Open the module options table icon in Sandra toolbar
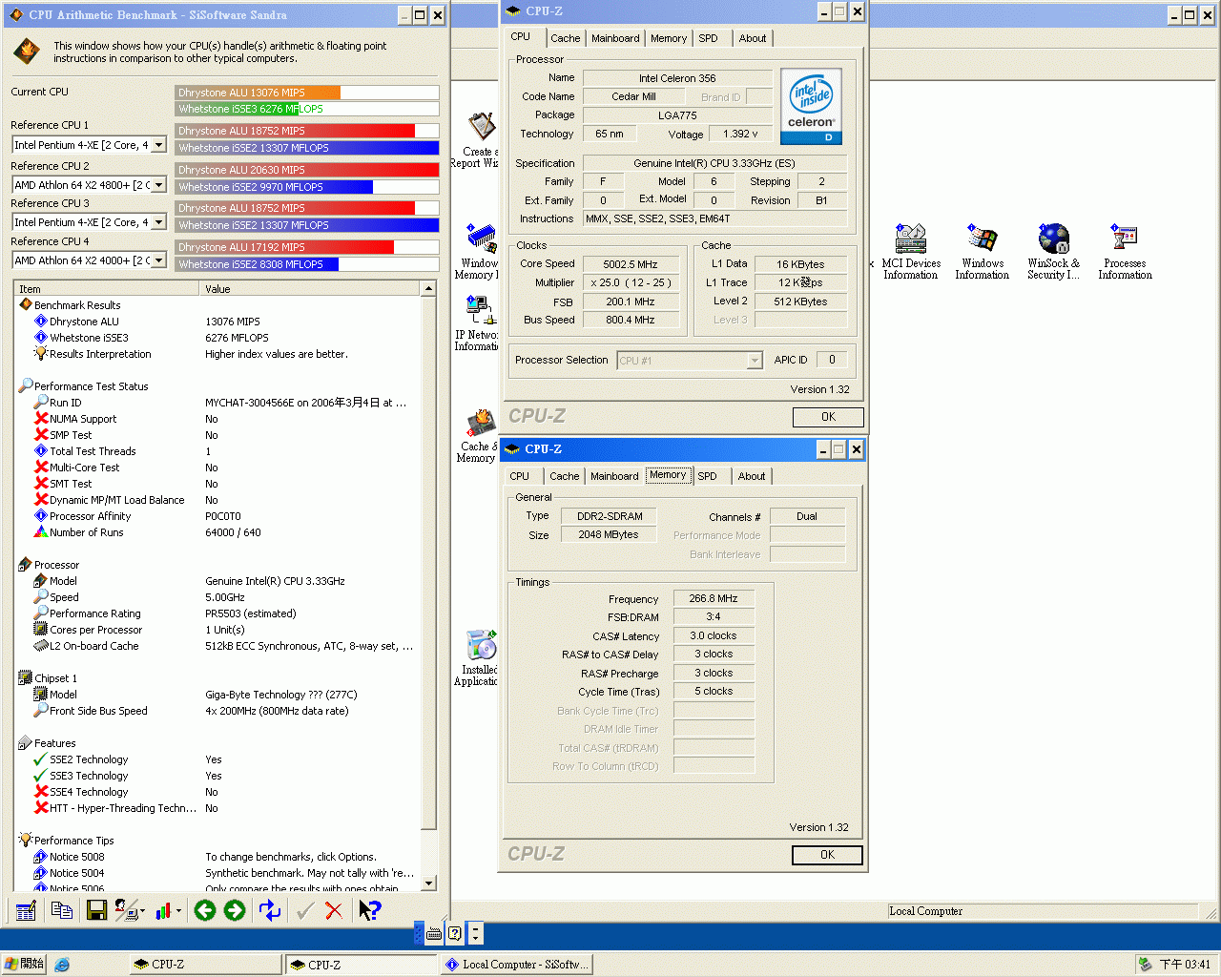The height and width of the screenshot is (977, 1221). pos(26,911)
